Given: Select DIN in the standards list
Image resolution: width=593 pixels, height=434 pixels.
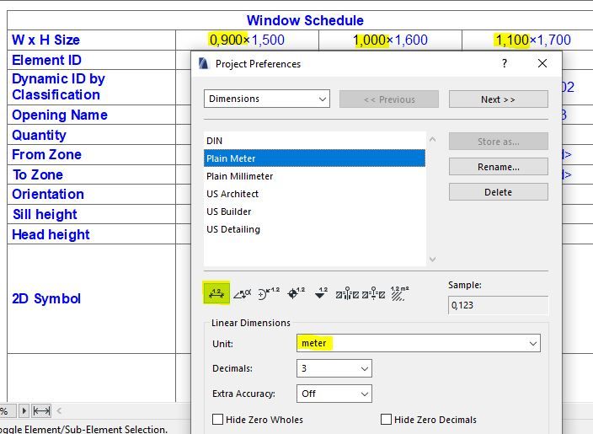Looking at the screenshot, I should pos(314,141).
